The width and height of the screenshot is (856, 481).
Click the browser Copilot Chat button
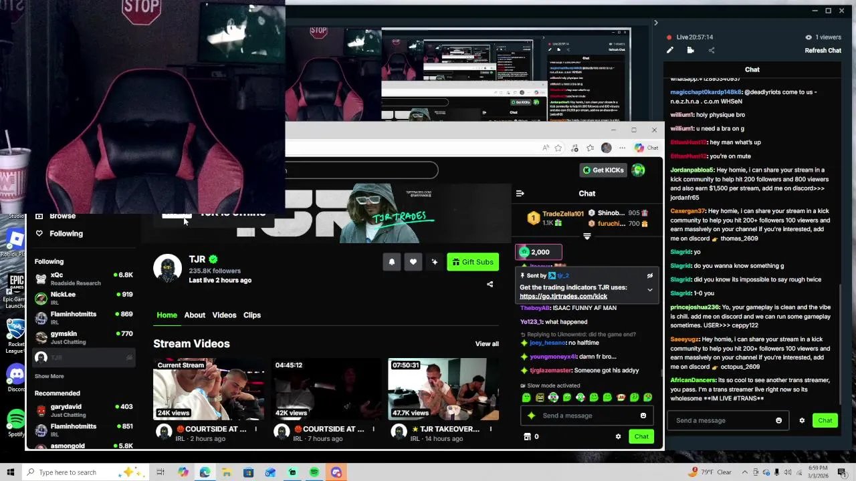[647, 148]
